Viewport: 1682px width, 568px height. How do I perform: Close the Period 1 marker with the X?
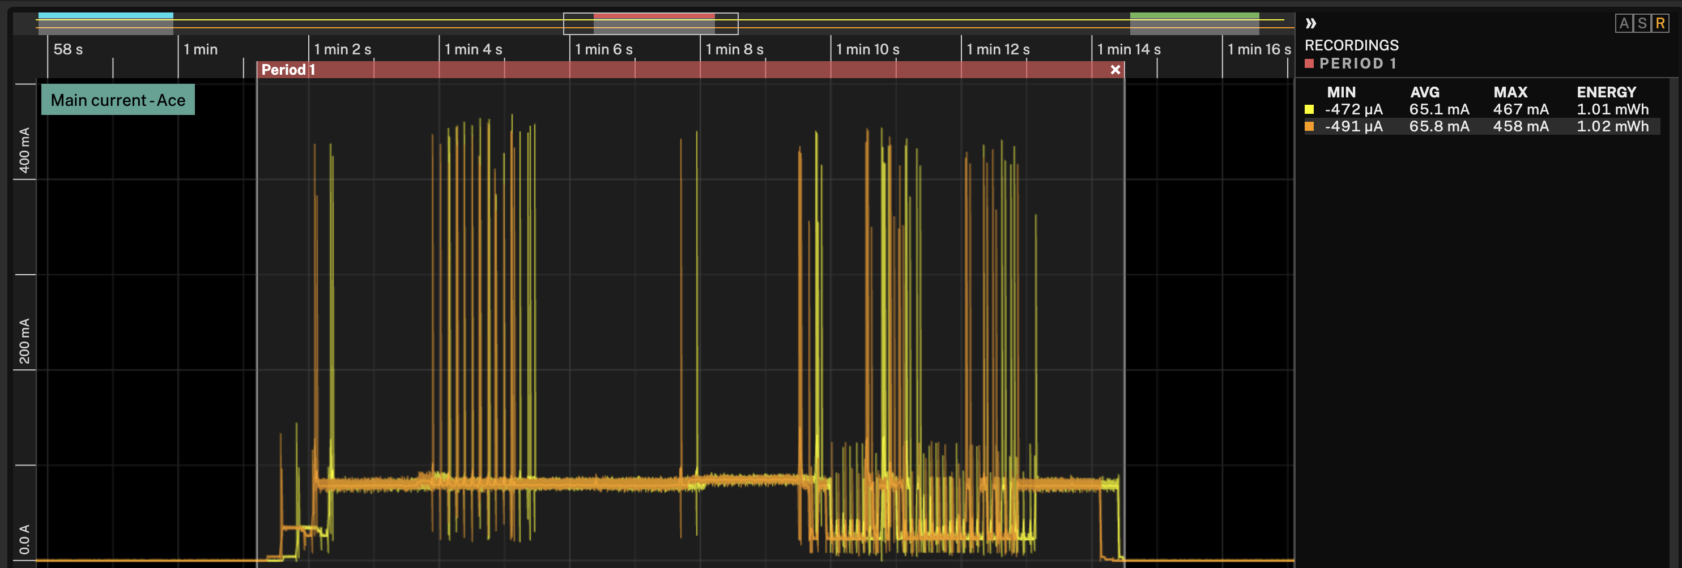(x=1116, y=70)
